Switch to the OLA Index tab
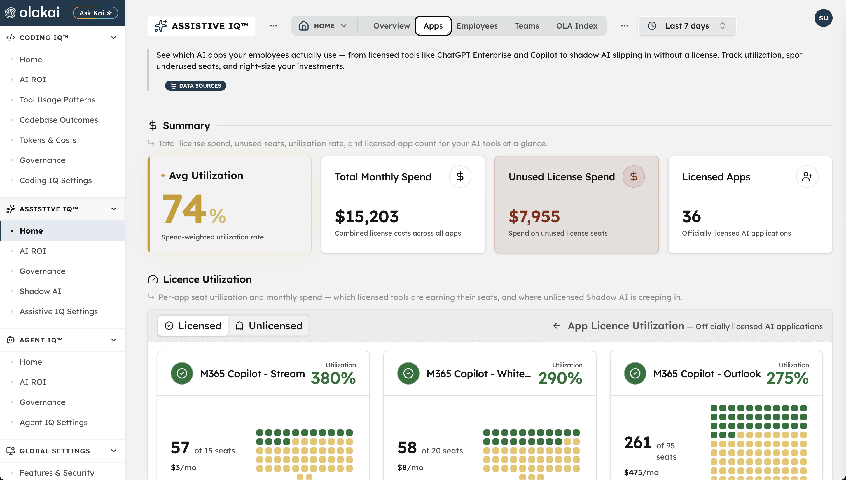Image resolution: width=846 pixels, height=480 pixels. 576,26
